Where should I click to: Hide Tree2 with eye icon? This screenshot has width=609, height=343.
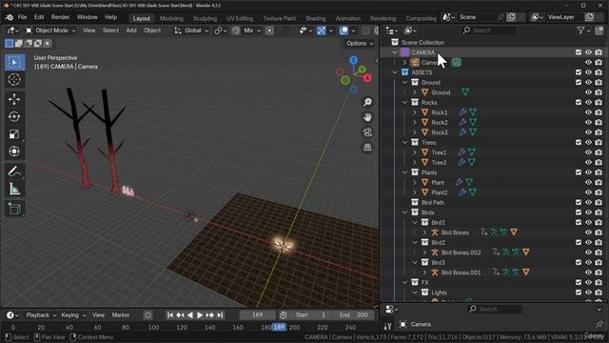pyautogui.click(x=588, y=162)
